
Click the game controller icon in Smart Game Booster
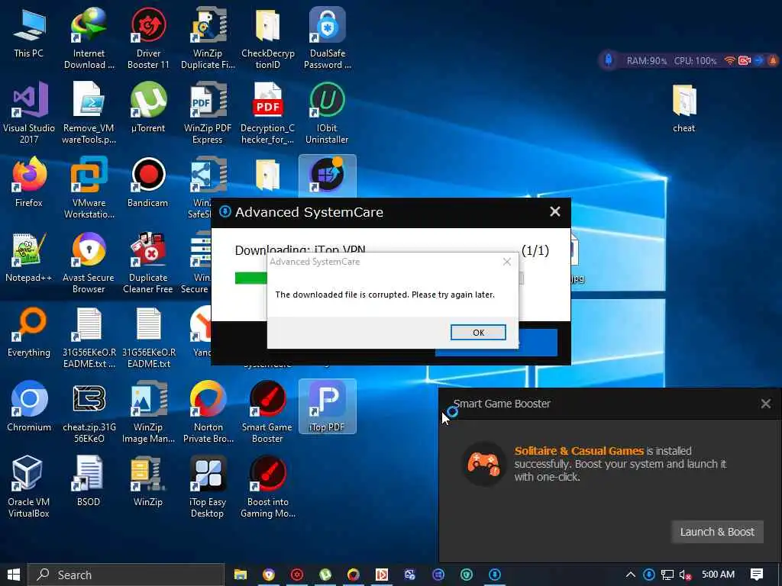tap(483, 464)
